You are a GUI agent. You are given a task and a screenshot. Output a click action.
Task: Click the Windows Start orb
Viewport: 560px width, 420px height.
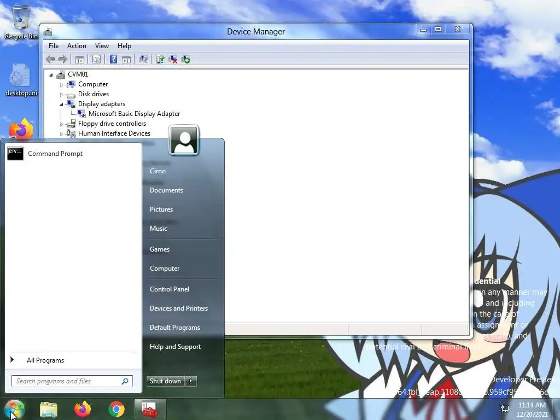[x=14, y=409]
